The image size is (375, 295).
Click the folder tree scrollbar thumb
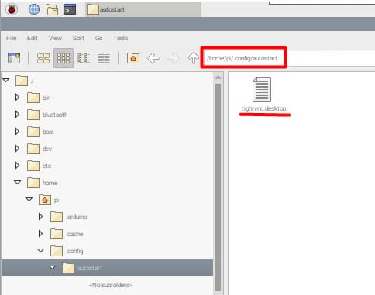coord(218,187)
